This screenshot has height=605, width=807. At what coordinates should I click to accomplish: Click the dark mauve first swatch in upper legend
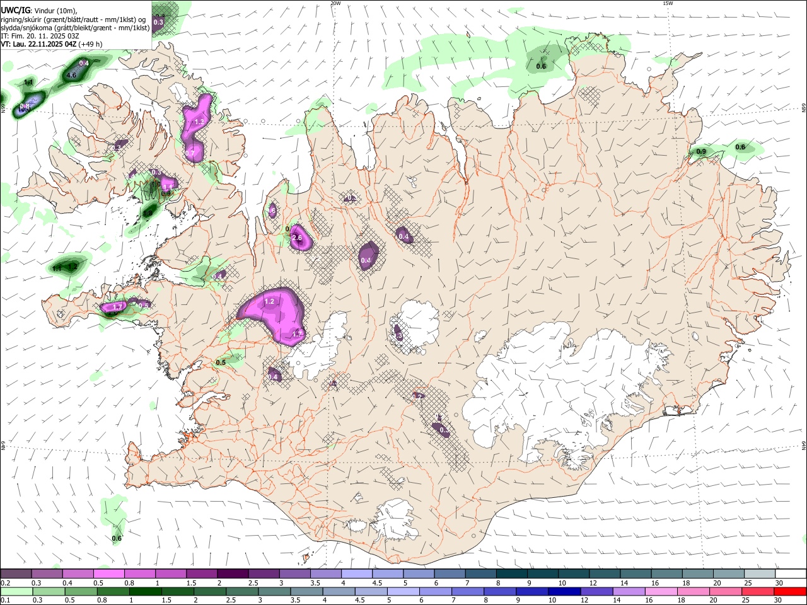pos(16,573)
